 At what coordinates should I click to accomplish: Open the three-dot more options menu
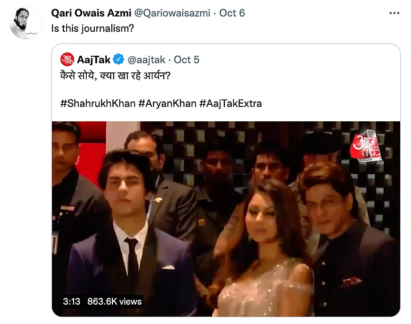394,13
